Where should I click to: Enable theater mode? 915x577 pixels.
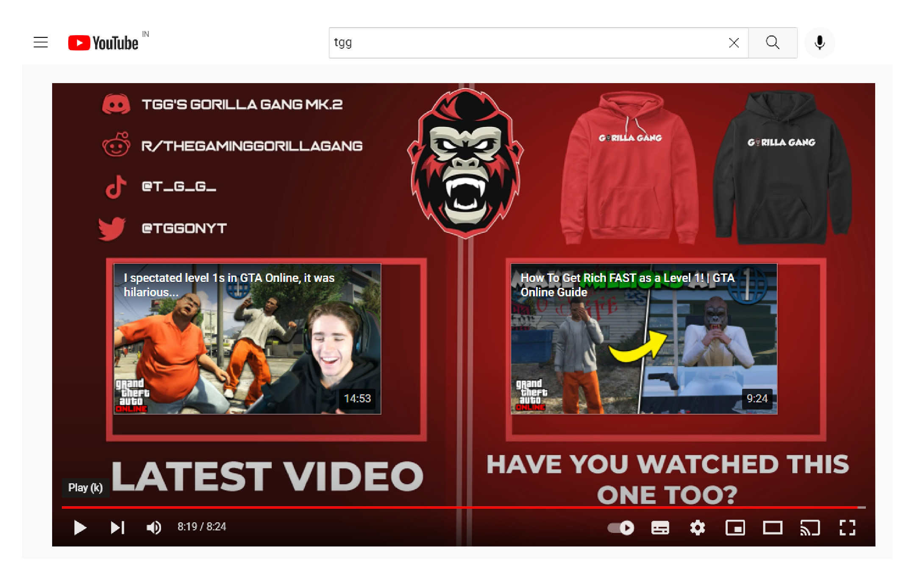pos(773,528)
